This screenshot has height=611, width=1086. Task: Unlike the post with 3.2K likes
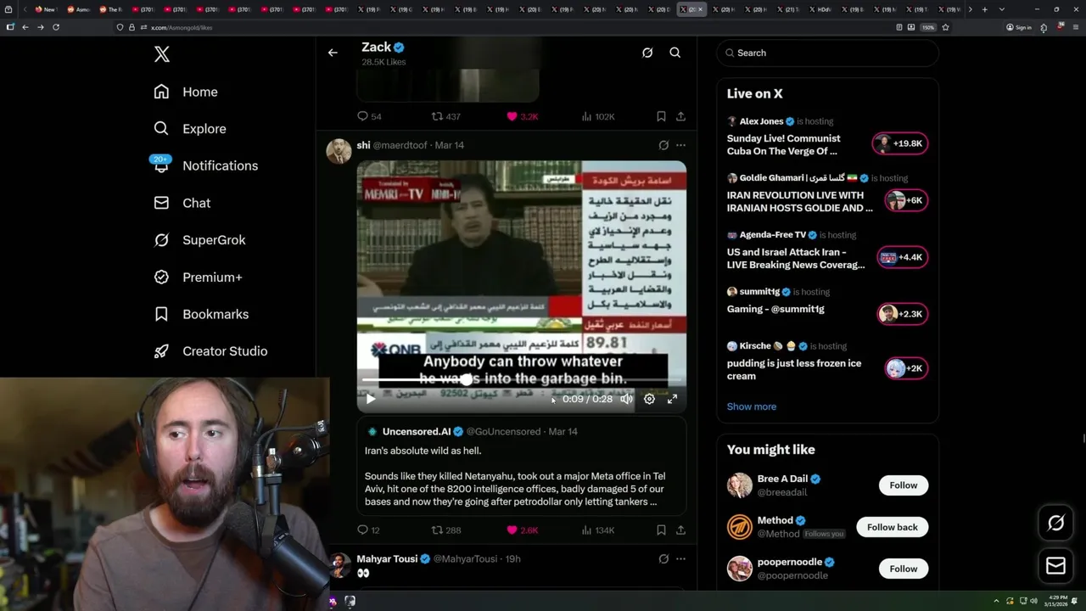(x=523, y=116)
